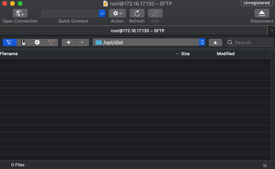Viewport: 275px width, 169px height.
Task: Refresh the directory listing
Action: tap(137, 13)
